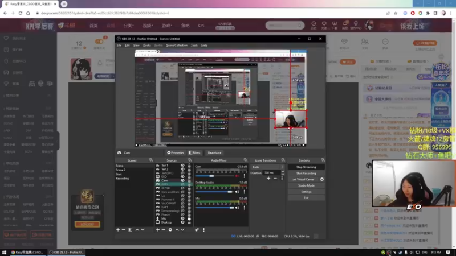Open the OBS File menu

[x=119, y=46]
